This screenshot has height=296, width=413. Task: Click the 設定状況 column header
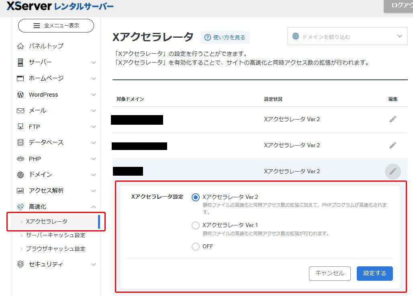(x=273, y=99)
